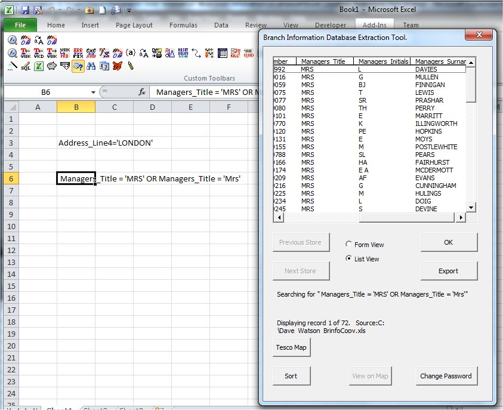The height and width of the screenshot is (410, 503).
Task: Click the Tesco Map button
Action: click(x=291, y=347)
